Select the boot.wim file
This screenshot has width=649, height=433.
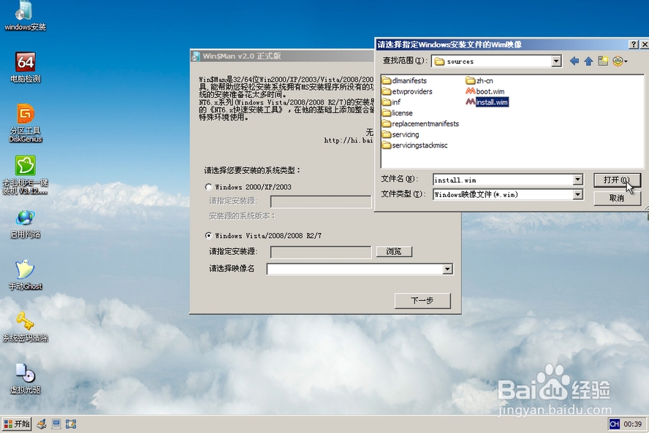[x=485, y=91]
